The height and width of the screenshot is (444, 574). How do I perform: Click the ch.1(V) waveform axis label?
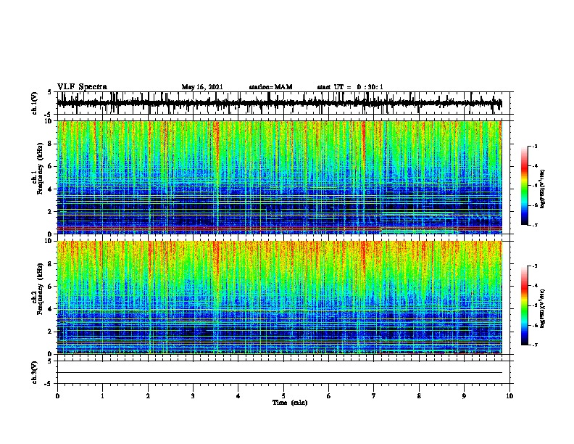point(34,103)
